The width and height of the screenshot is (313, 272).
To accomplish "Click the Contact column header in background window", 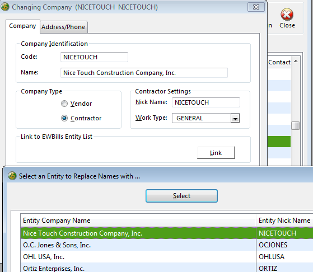I will tap(279, 62).
